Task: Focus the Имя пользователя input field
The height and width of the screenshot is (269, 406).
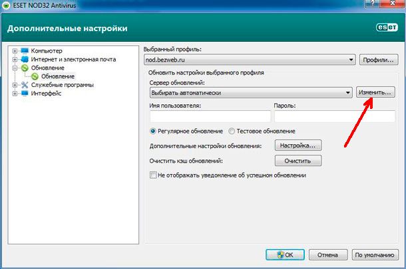Action: click(210, 116)
